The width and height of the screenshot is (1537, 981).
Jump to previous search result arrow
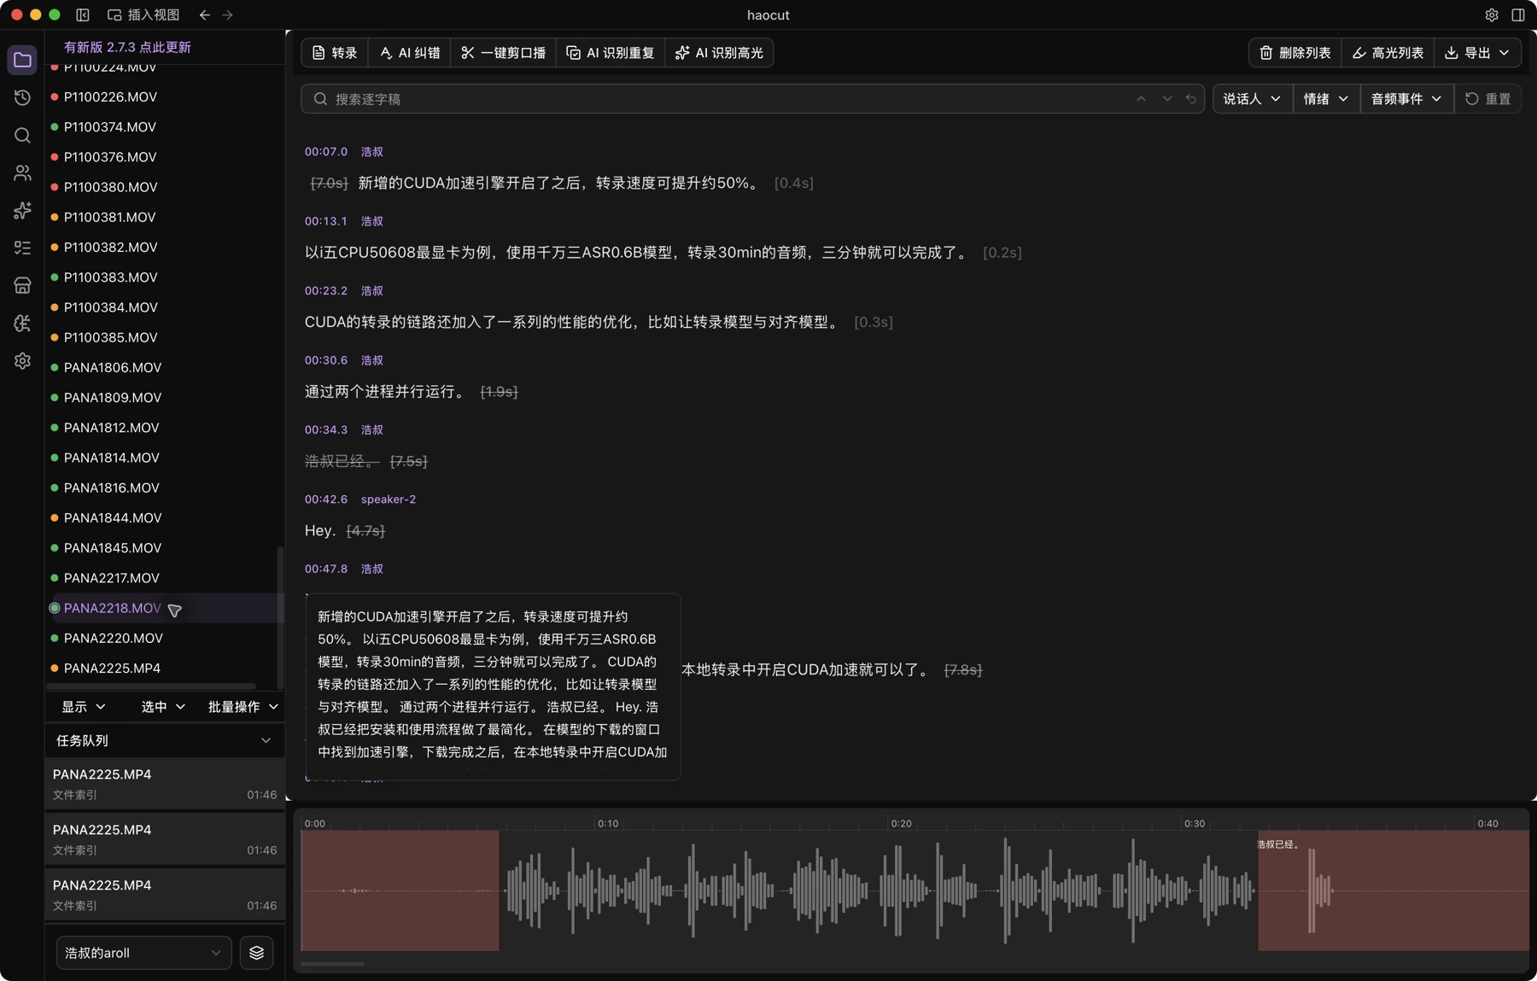(1141, 99)
